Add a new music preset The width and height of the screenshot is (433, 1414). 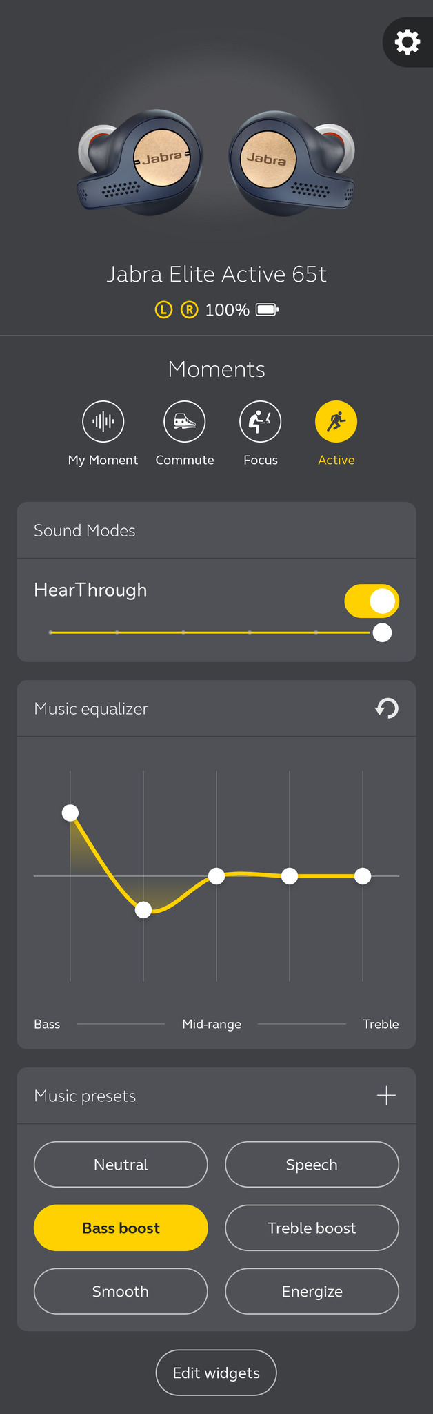(386, 1096)
